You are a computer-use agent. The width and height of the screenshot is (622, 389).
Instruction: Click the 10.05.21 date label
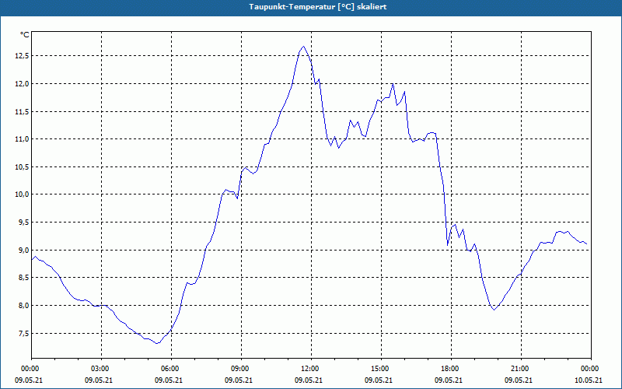[589, 380]
